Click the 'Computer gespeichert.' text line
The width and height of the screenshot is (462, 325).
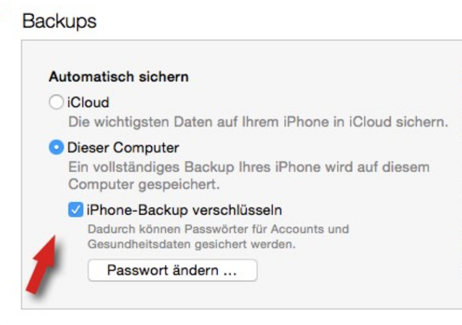[x=144, y=185]
